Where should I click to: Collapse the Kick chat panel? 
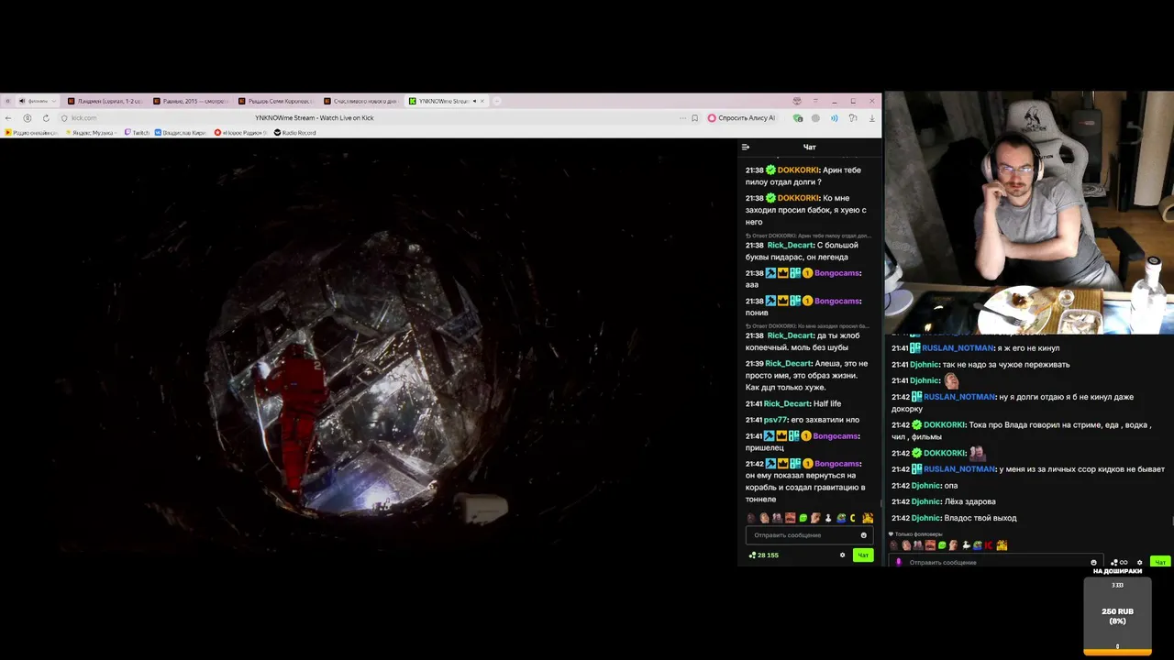pos(746,147)
